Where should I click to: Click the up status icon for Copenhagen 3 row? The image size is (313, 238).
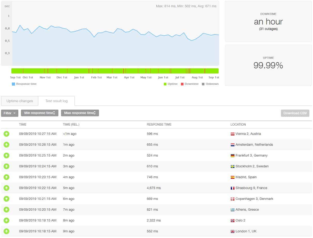pos(6,199)
